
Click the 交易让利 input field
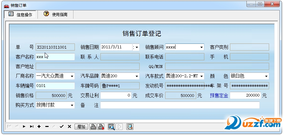[x=116, y=95]
